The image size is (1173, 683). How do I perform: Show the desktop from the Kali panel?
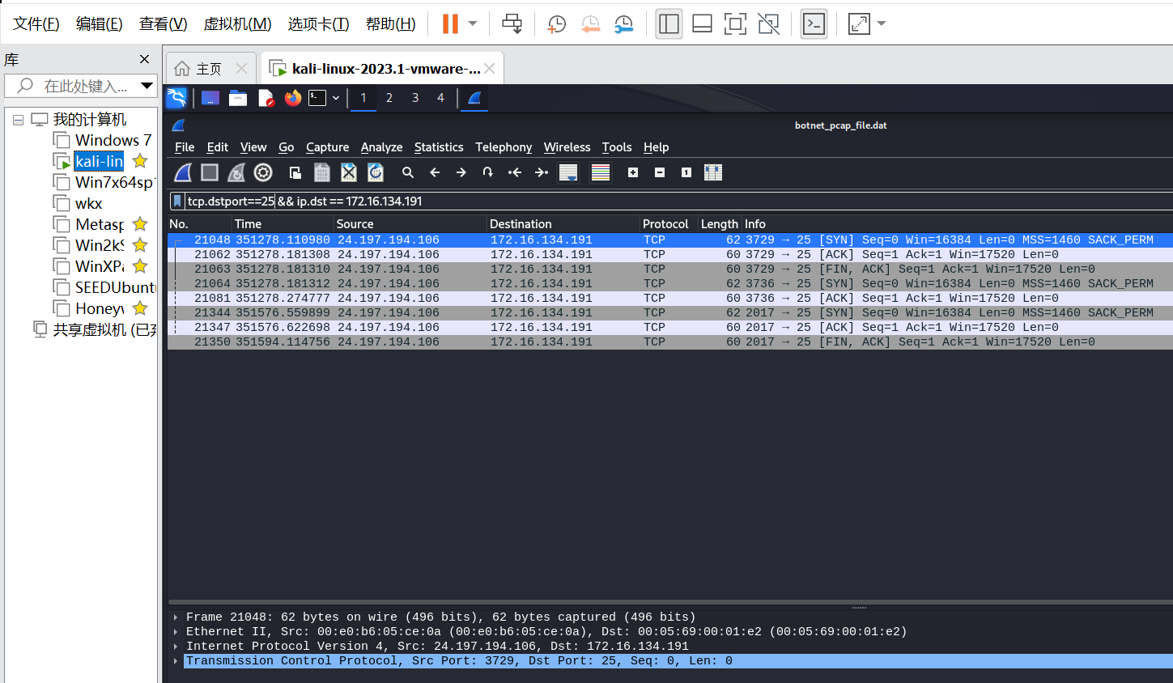210,98
